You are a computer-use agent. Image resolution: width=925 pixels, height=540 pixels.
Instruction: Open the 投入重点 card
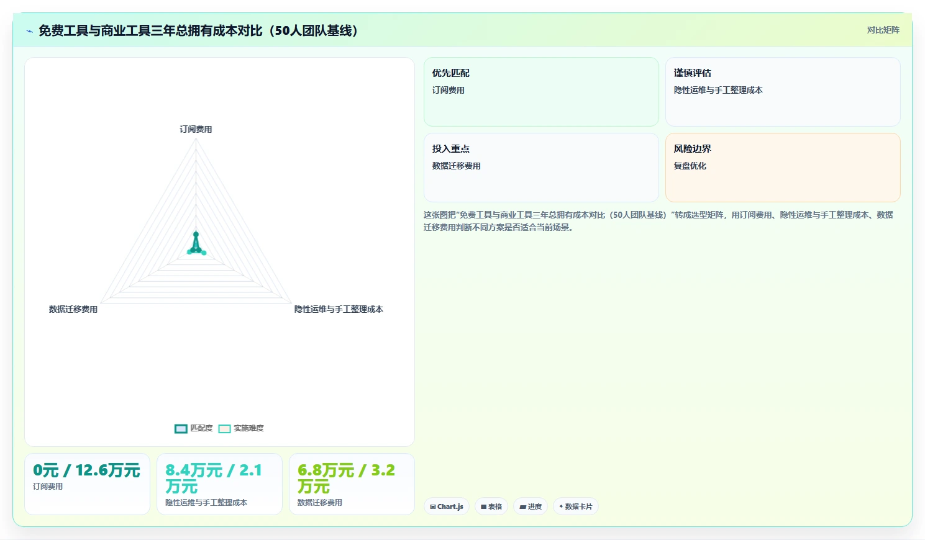point(541,168)
